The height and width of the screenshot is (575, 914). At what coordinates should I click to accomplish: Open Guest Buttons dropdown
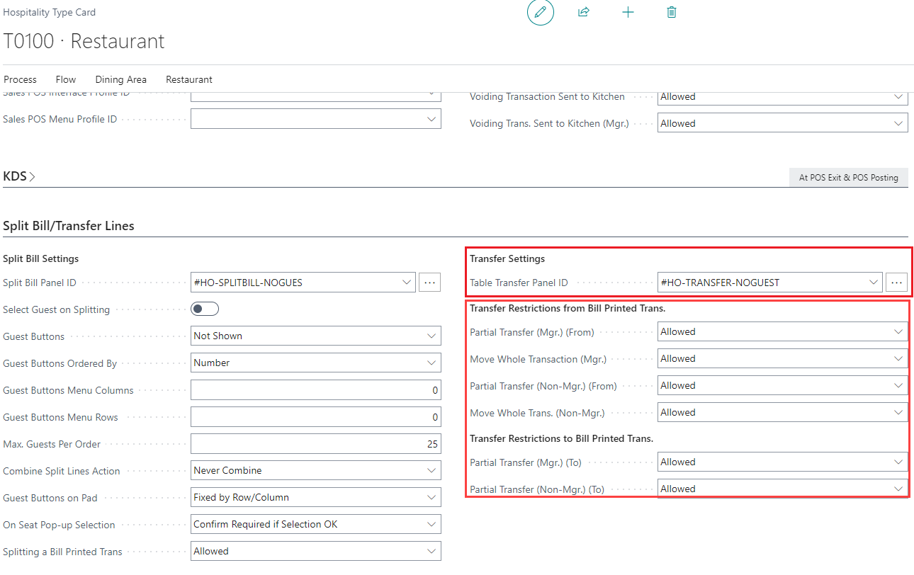tap(315, 336)
